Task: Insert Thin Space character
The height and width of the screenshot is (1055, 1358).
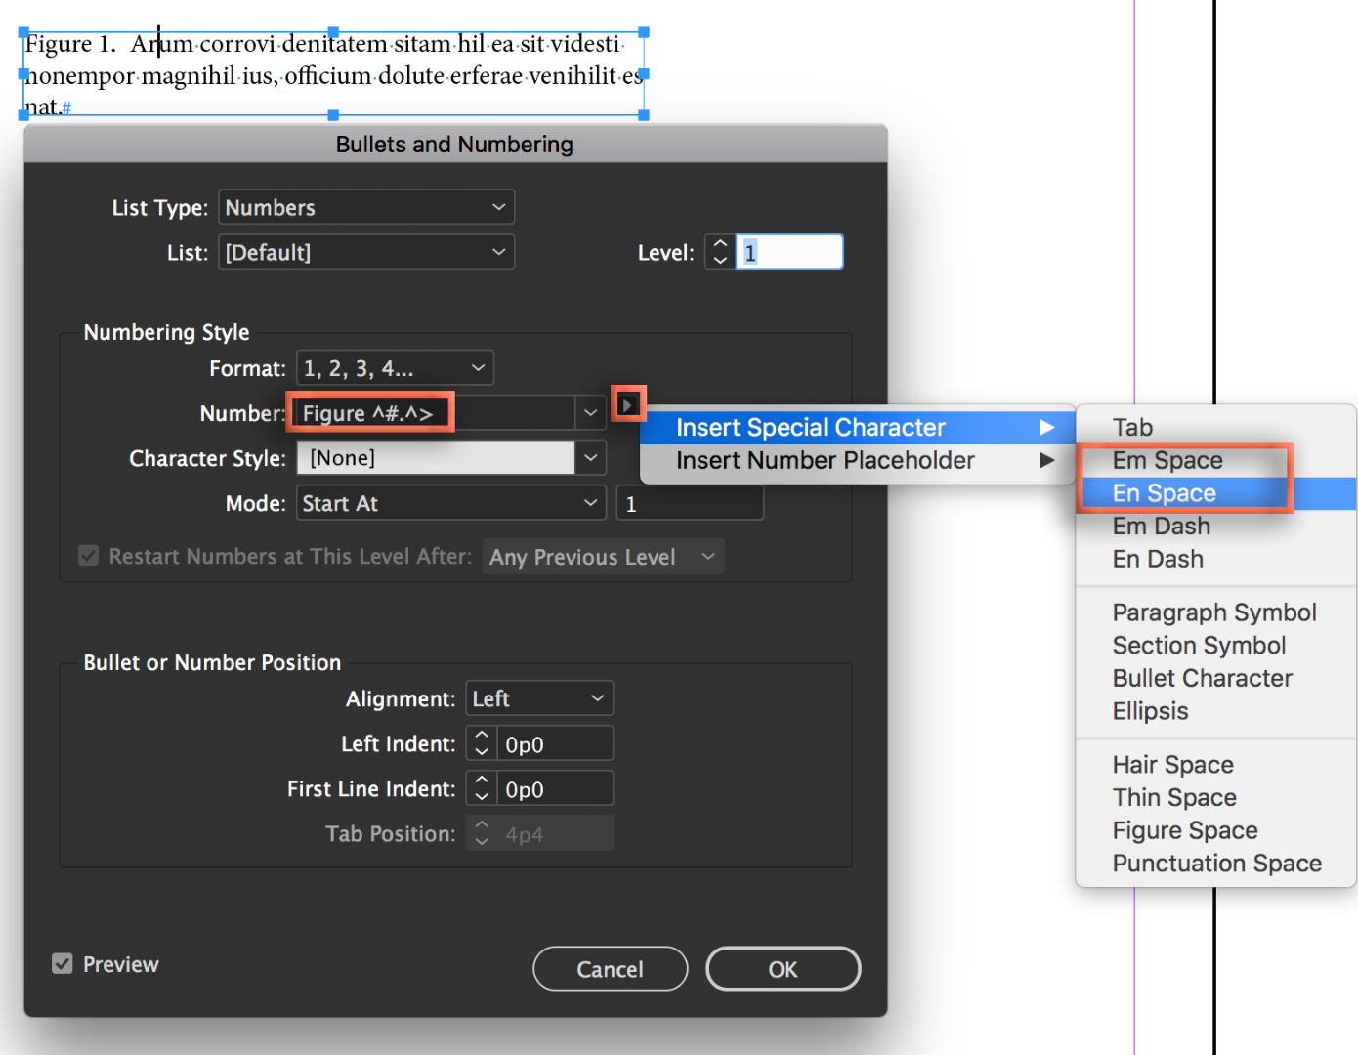Action: tap(1216, 797)
